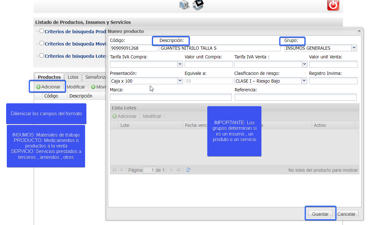Click the red power logout icon
Image resolution: width=372 pixels, height=225 pixels.
click(x=333, y=5)
